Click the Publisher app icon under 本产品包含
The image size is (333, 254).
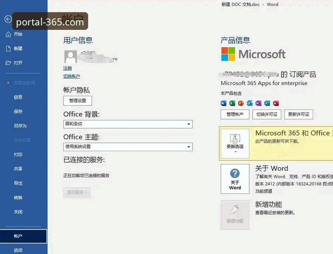[x=267, y=104]
